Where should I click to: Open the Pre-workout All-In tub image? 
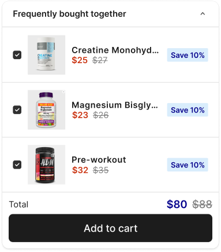[x=46, y=165]
